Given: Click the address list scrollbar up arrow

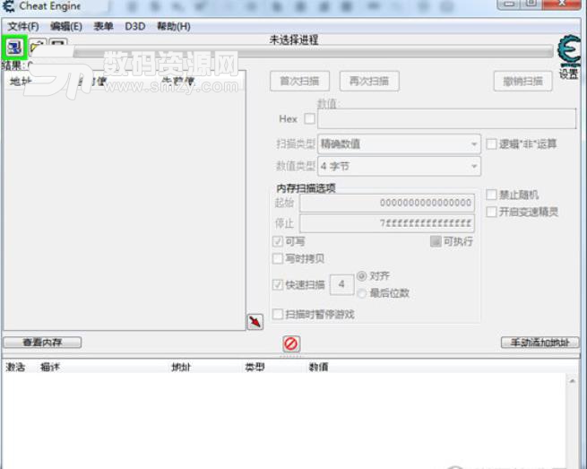Looking at the screenshot, I should click(572, 381).
